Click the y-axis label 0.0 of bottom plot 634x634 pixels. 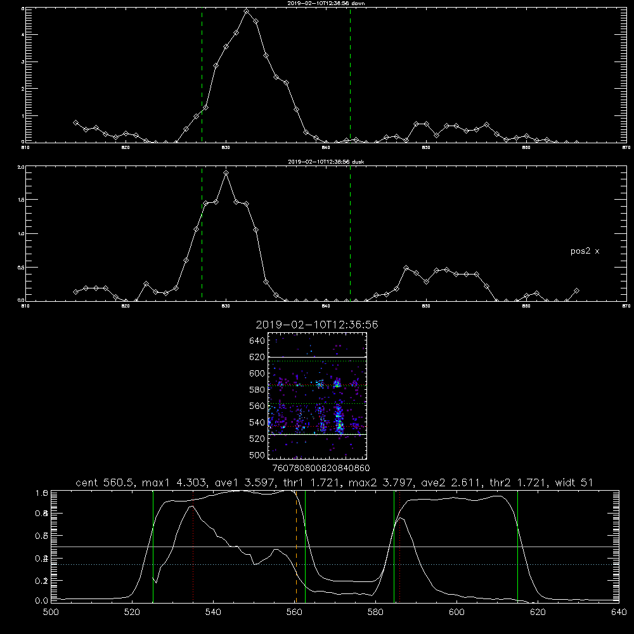pyautogui.click(x=42, y=601)
